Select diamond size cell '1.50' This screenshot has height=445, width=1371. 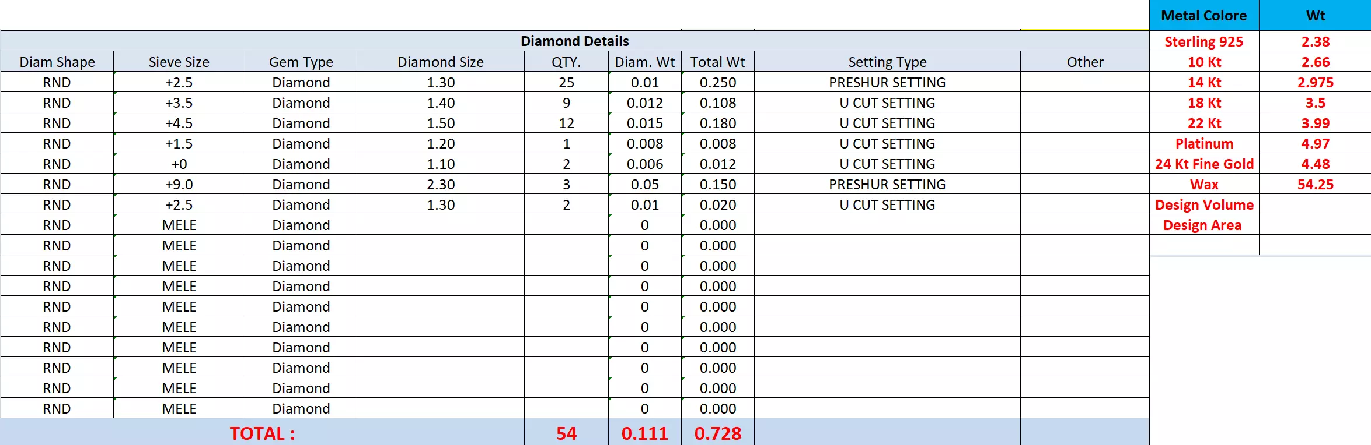point(441,123)
